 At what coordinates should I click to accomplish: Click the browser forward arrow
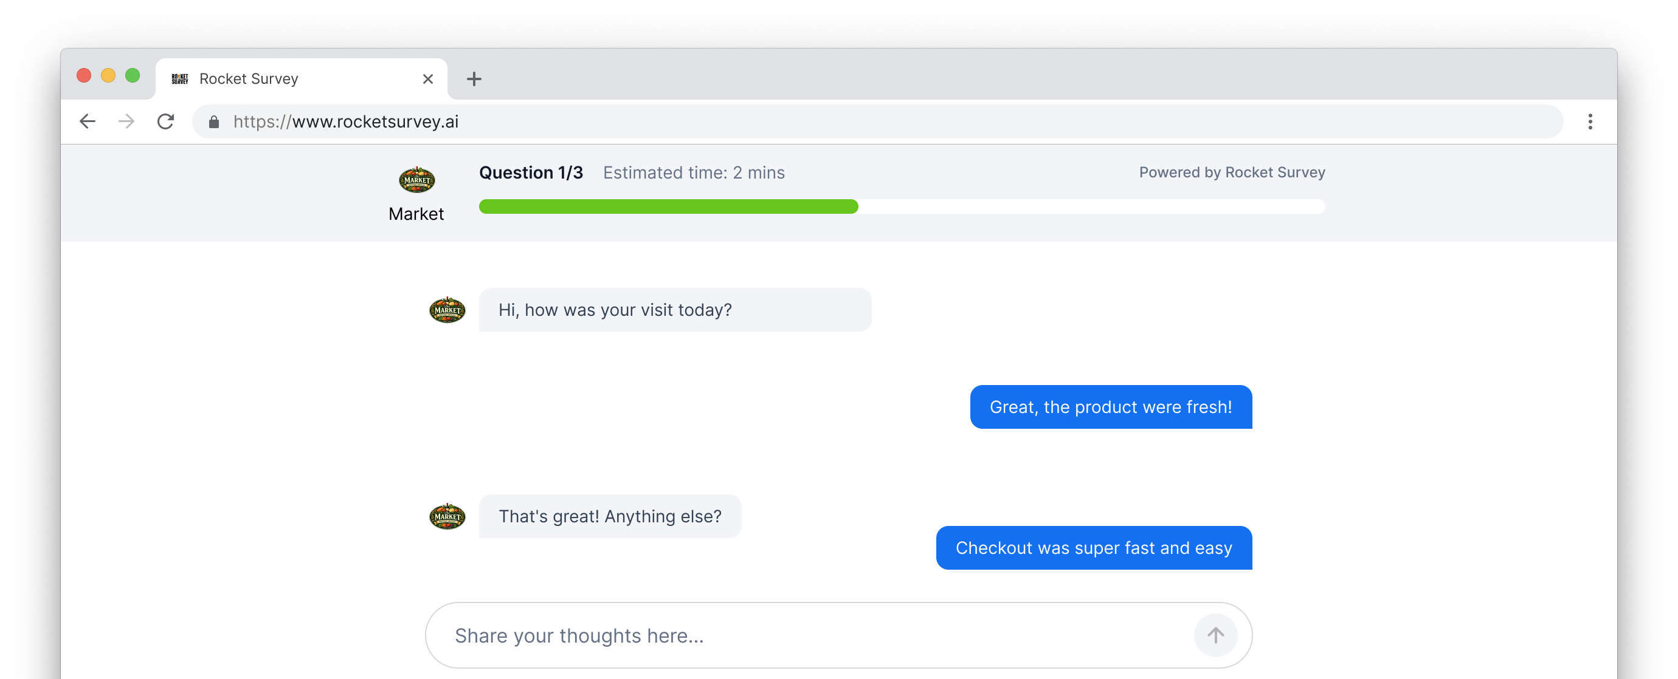[126, 121]
